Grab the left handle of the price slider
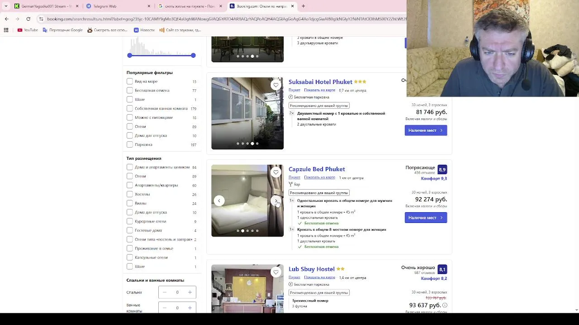Viewport: 579px width, 325px height. (x=130, y=55)
